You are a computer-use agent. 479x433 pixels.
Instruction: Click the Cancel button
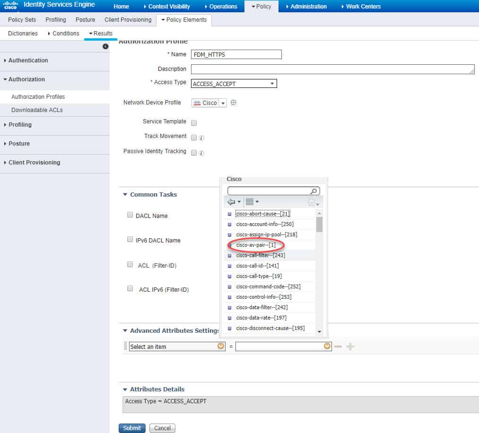[x=162, y=428]
